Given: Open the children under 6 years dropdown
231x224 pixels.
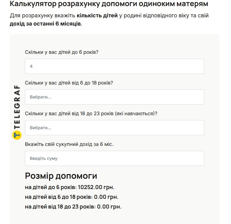Looking at the screenshot, I should tap(114, 66).
